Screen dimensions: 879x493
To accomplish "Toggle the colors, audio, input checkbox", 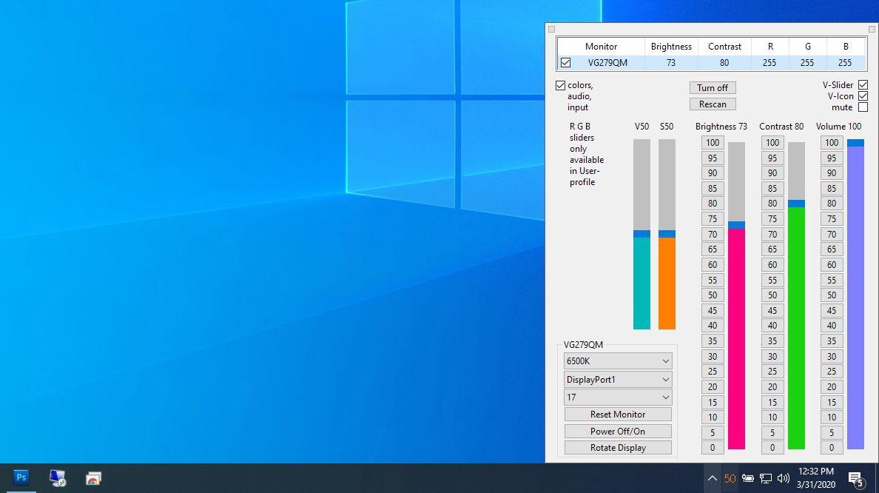I will (560, 85).
